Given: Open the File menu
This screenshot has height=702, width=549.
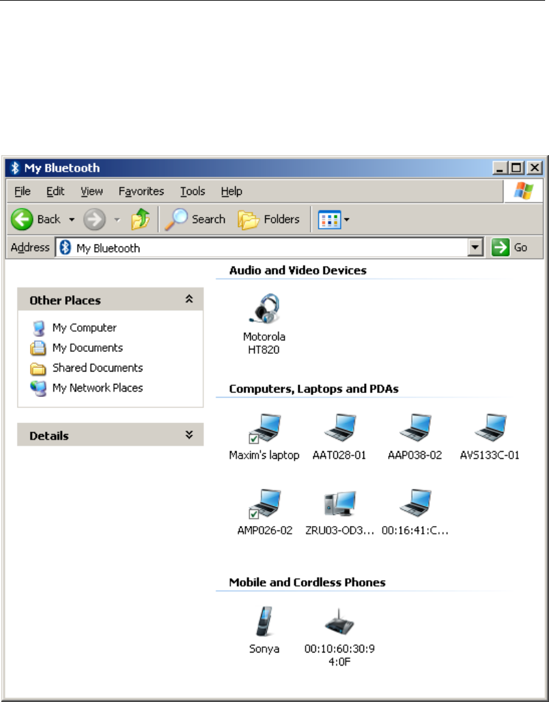Looking at the screenshot, I should click(x=22, y=191).
